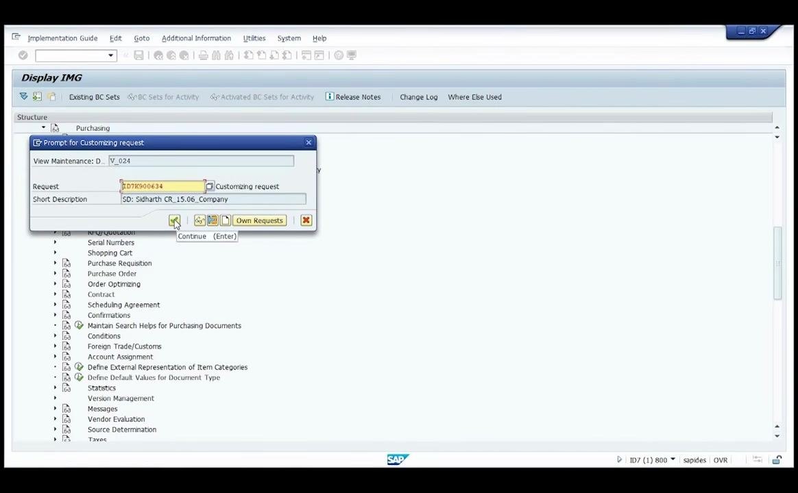Click the Release Notes button label
The width and height of the screenshot is (798, 493).
(358, 97)
